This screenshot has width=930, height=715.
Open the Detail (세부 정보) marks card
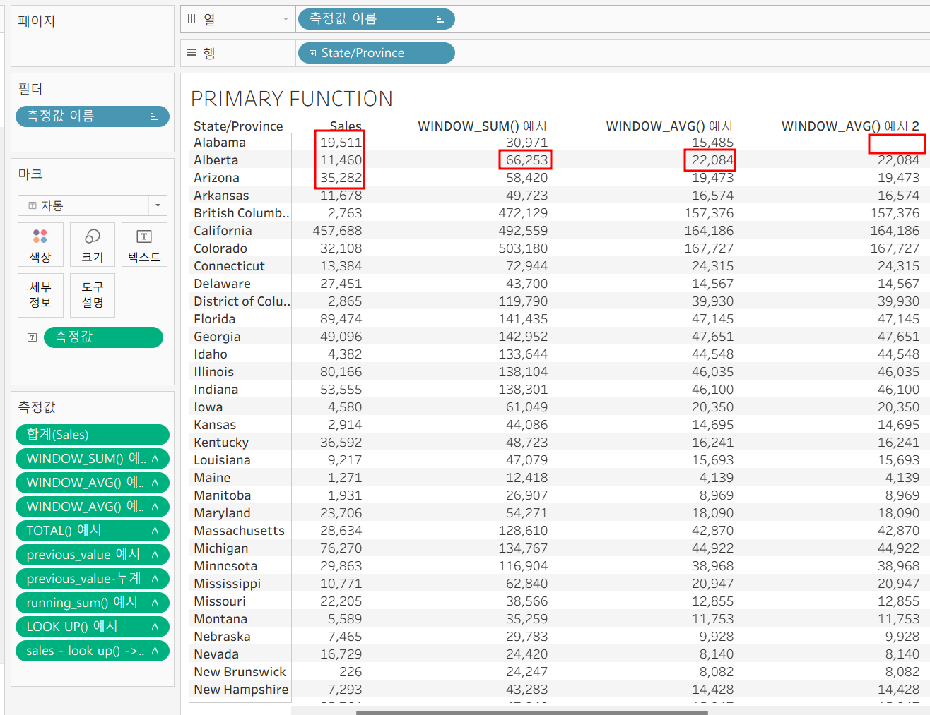pos(40,295)
